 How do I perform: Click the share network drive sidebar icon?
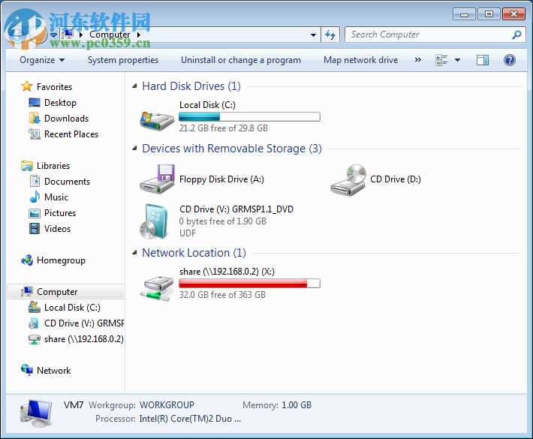click(35, 339)
